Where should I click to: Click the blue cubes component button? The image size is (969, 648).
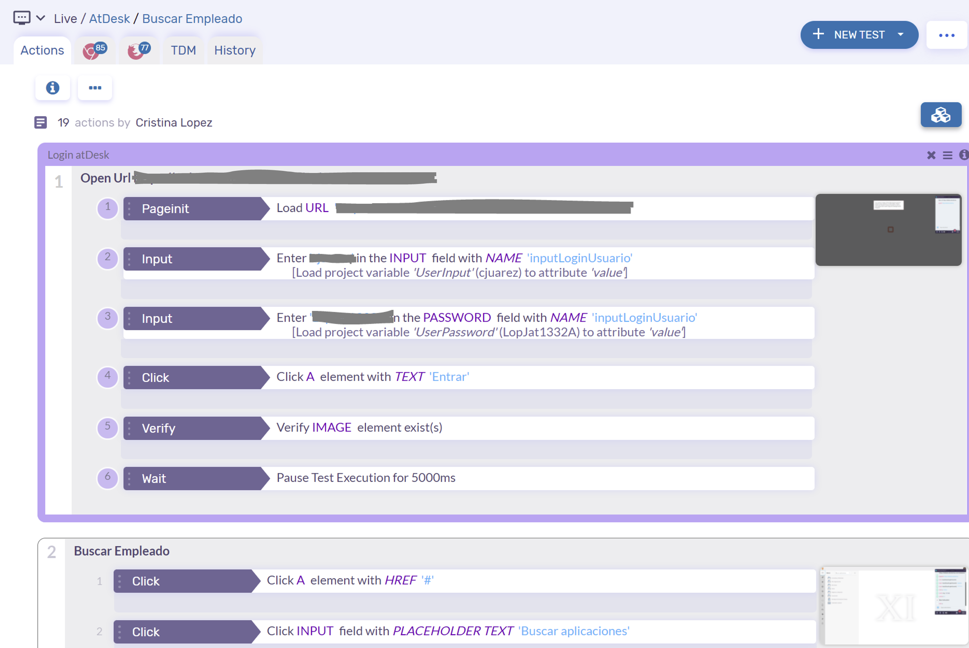(940, 115)
